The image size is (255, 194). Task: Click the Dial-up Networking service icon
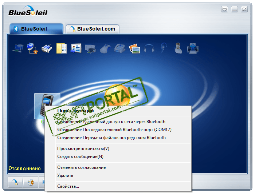(32, 48)
